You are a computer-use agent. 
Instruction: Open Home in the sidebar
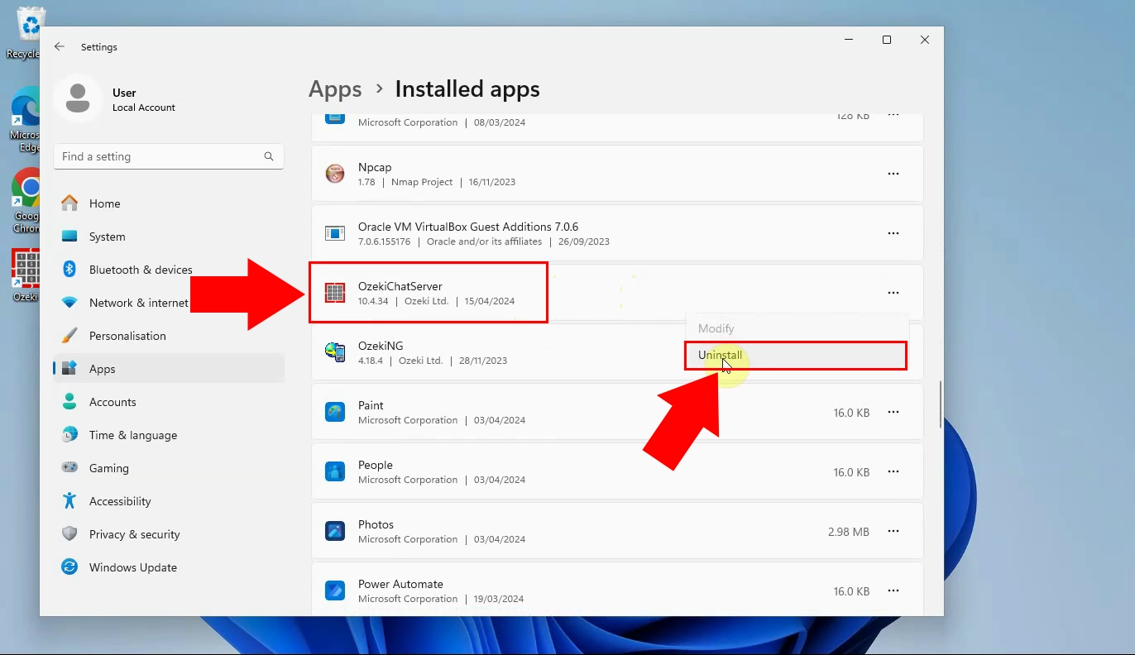click(169, 203)
